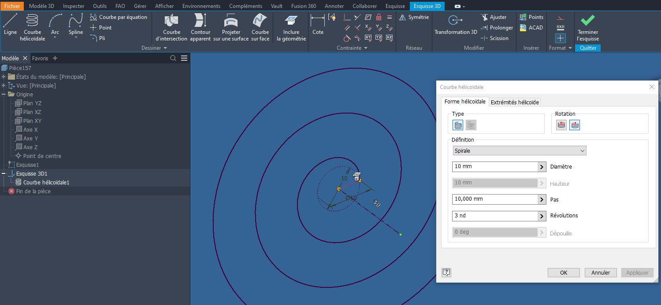Collapse the Origine folder node

[x=4, y=94]
